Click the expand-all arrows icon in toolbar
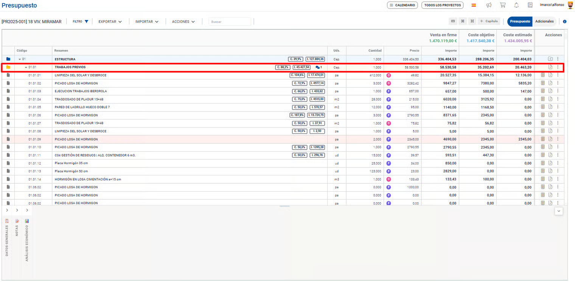Image resolution: width=575 pixels, height=282 pixels. click(462, 21)
